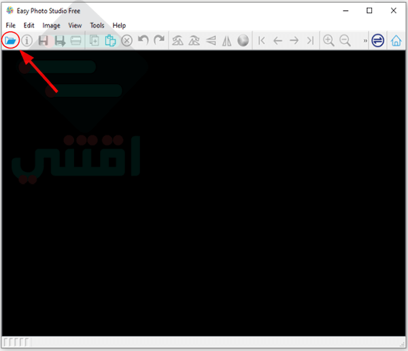The image size is (408, 351).
Task: Rotate the image right using the second rotate icon
Action: 194,41
